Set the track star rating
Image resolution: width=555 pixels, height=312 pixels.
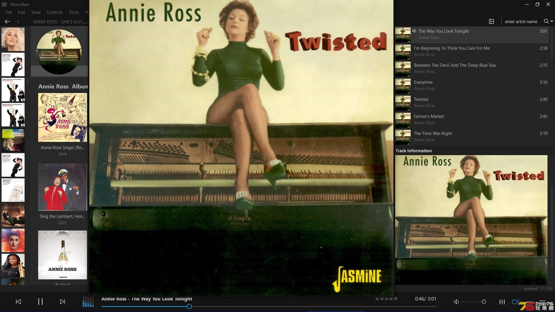pyautogui.click(x=386, y=299)
